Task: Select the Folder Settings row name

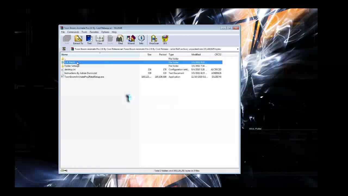Action: click(72, 66)
